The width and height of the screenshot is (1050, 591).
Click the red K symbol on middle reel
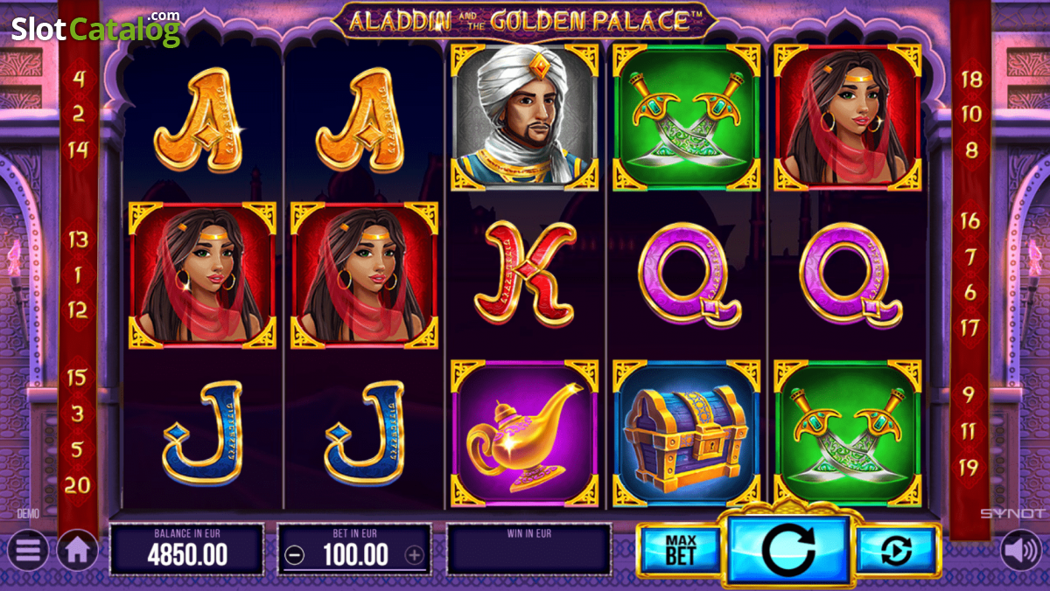(x=525, y=275)
